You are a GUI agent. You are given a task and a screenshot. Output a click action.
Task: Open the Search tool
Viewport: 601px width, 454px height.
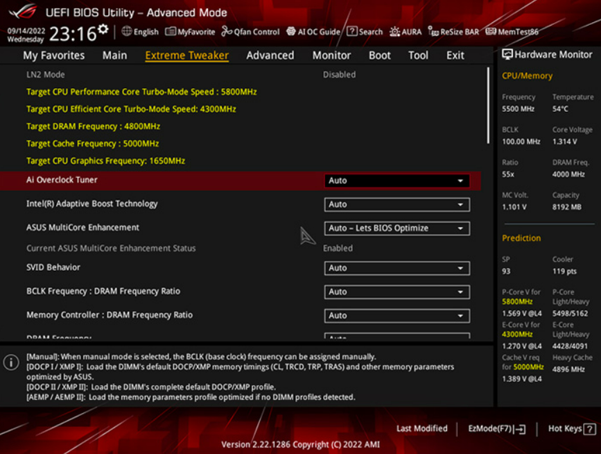tap(365, 32)
